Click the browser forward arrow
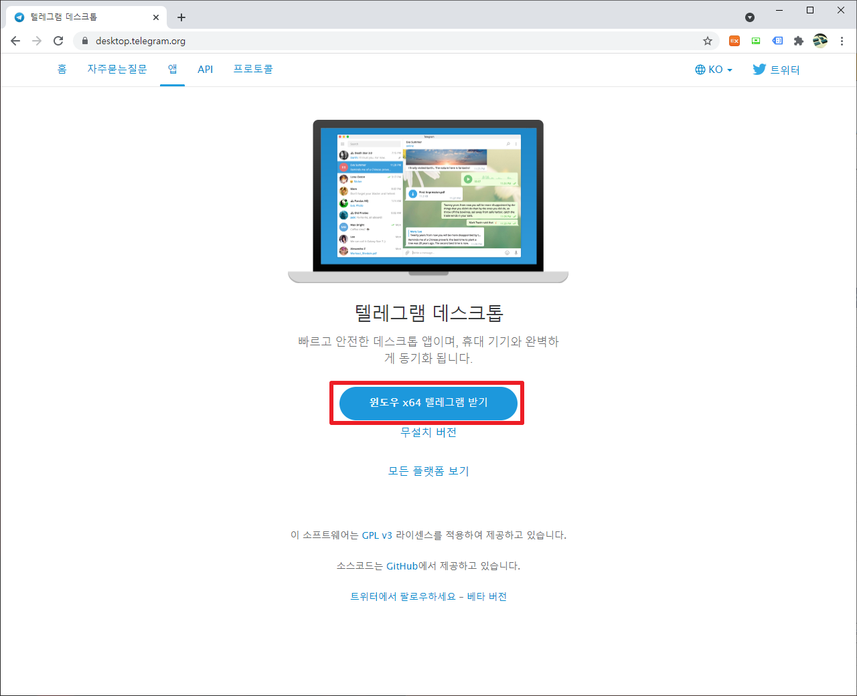This screenshot has width=857, height=696. coord(37,41)
